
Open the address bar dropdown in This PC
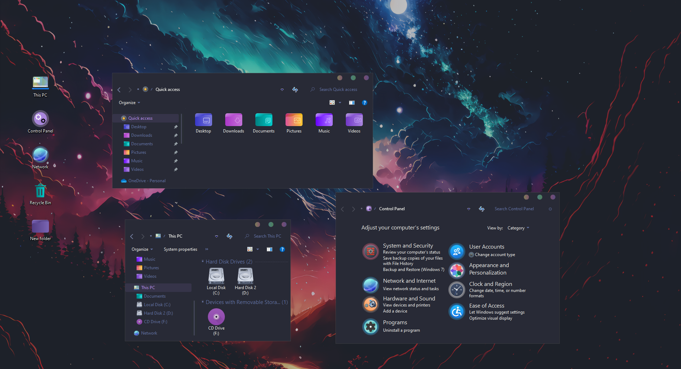[x=216, y=236]
